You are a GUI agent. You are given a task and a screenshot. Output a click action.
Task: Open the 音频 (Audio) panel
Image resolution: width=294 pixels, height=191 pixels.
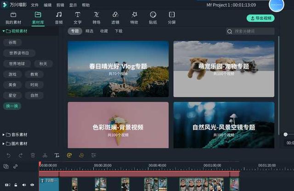pyautogui.click(x=59, y=18)
